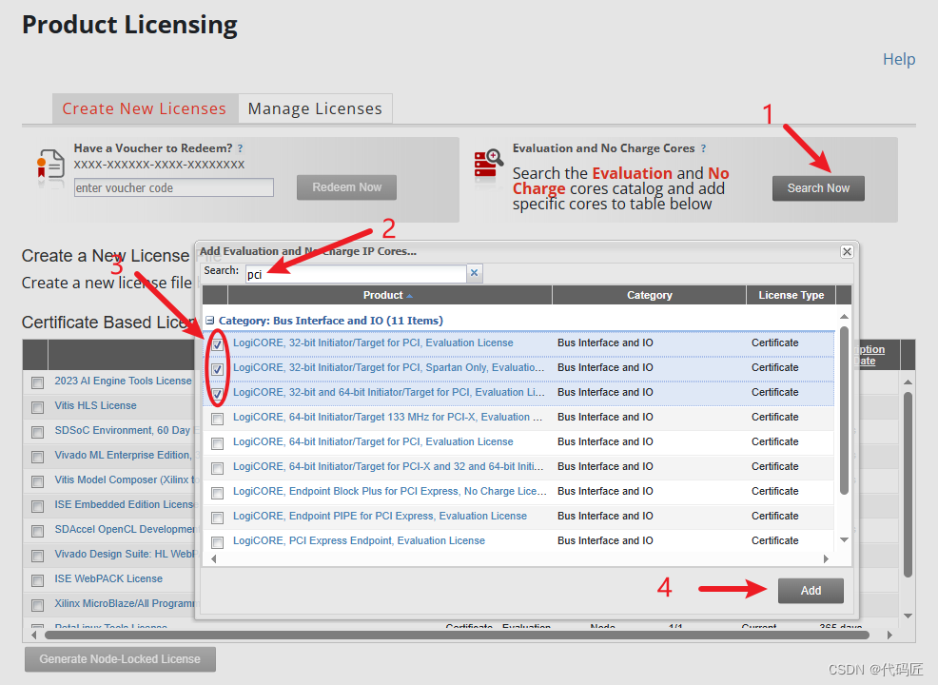Screen dimensions: 938x685
Task: Click the Redeem Now button
Action: tap(346, 187)
